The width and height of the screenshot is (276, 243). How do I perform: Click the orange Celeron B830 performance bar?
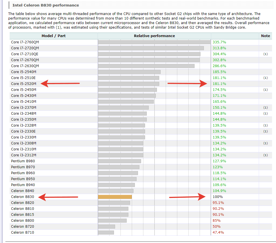pos(115,197)
